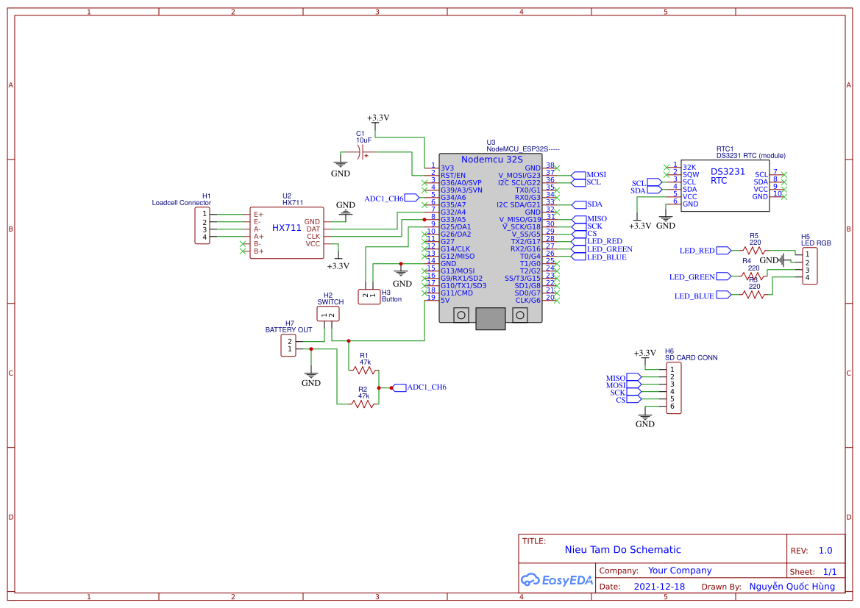860x608 pixels.
Task: Click the H6 SD CARD CONN header symbol
Action: tap(674, 388)
